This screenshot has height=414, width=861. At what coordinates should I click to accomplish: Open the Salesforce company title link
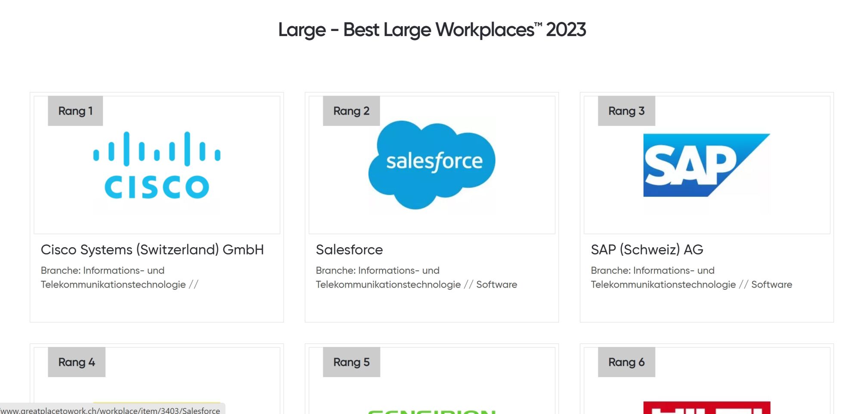(x=349, y=250)
